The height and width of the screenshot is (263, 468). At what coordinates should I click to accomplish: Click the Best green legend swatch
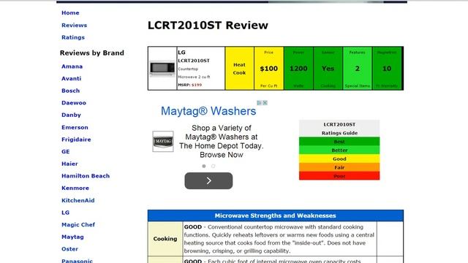pyautogui.click(x=339, y=141)
